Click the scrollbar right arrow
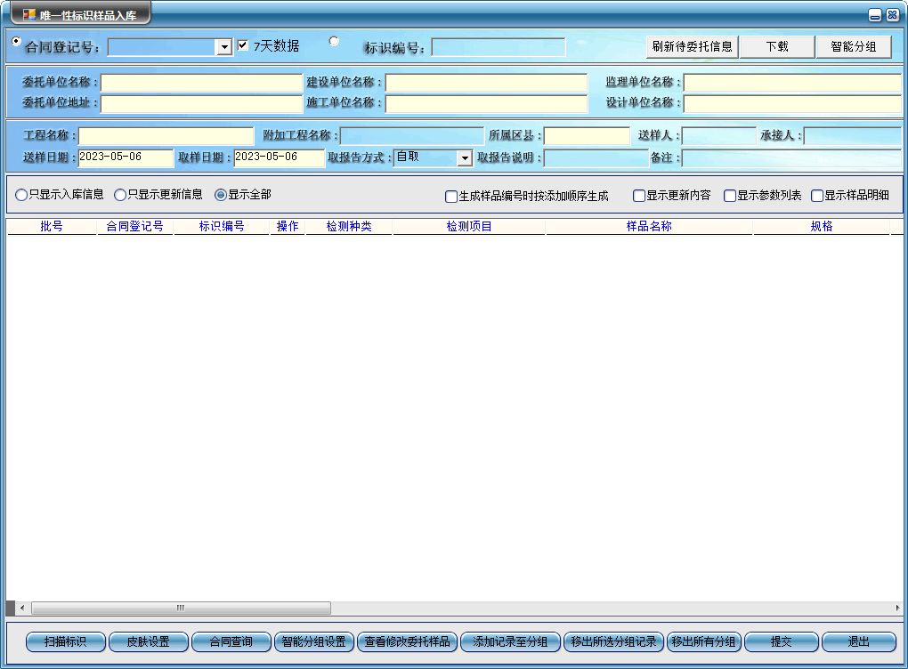 pyautogui.click(x=896, y=608)
